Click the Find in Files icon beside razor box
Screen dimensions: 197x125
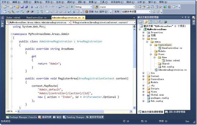[x=96, y=7]
